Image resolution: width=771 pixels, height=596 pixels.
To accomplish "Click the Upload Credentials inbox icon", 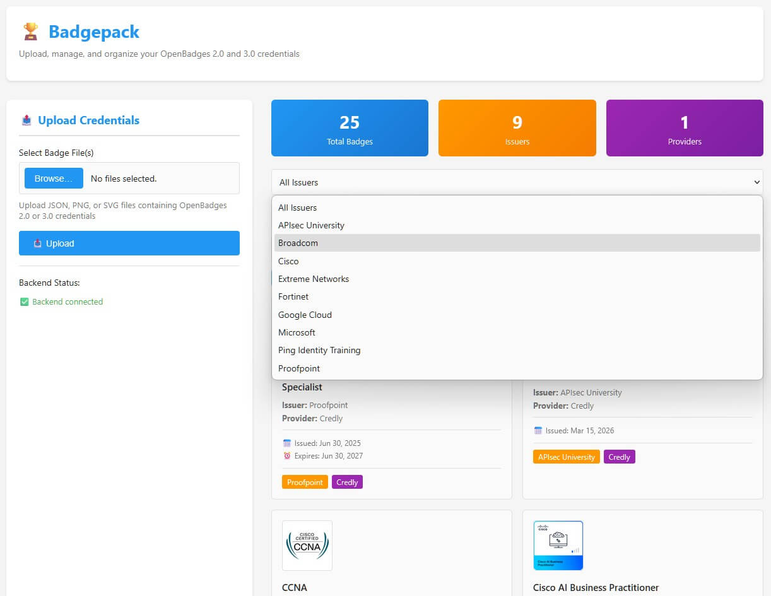I will click(26, 120).
